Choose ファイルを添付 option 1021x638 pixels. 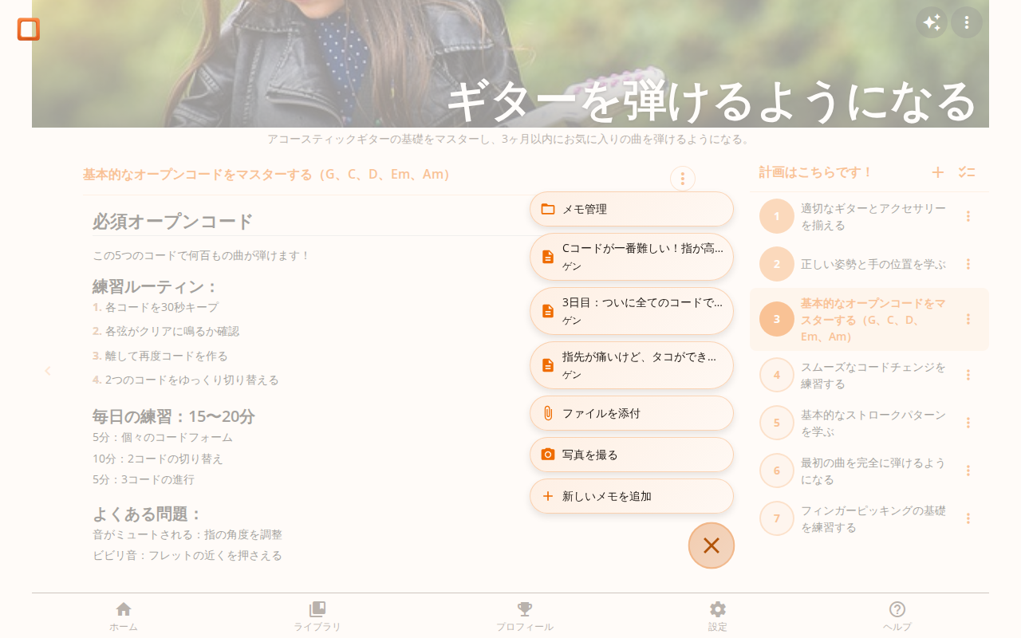coord(632,413)
